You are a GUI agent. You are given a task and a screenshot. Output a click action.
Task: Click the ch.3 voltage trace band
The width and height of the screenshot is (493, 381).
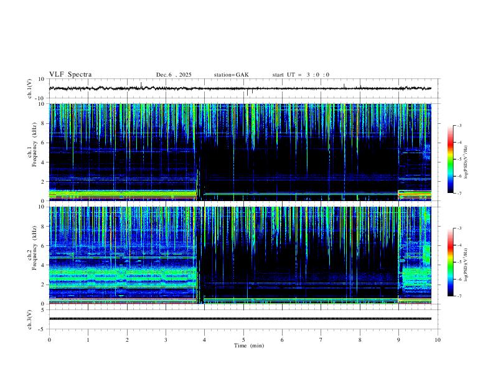coord(240,319)
